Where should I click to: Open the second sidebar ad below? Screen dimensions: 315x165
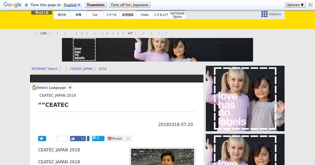click(245, 149)
